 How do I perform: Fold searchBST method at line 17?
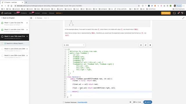[66, 79]
